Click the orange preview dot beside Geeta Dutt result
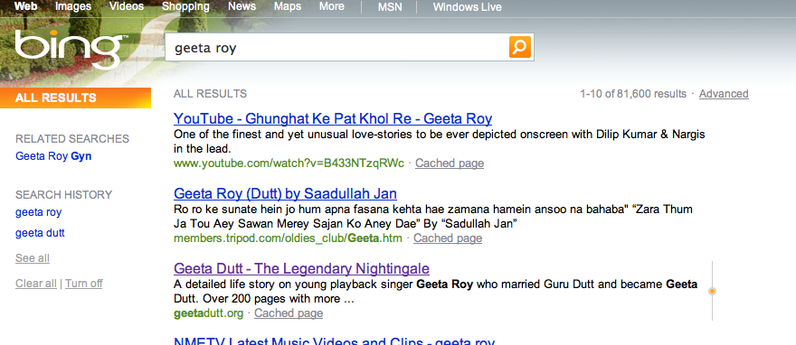The width and height of the screenshot is (796, 345). tap(712, 292)
